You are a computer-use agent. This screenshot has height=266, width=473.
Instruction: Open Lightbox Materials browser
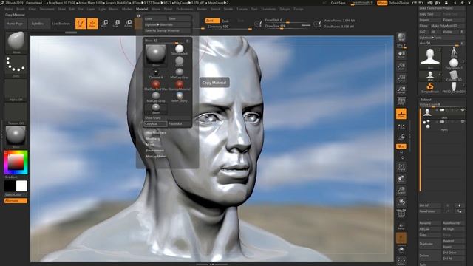[167, 24]
